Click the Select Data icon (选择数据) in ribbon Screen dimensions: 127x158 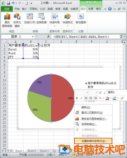[x=41, y=18]
